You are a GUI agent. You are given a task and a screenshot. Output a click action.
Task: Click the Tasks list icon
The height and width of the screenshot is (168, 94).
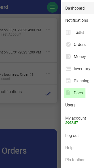click(68, 32)
